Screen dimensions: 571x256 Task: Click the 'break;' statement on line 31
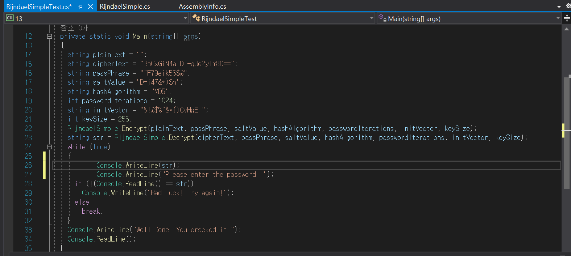(93, 211)
